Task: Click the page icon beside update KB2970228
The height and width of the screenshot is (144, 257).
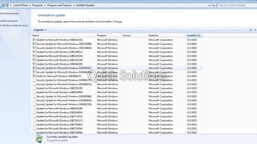Action: [34, 88]
